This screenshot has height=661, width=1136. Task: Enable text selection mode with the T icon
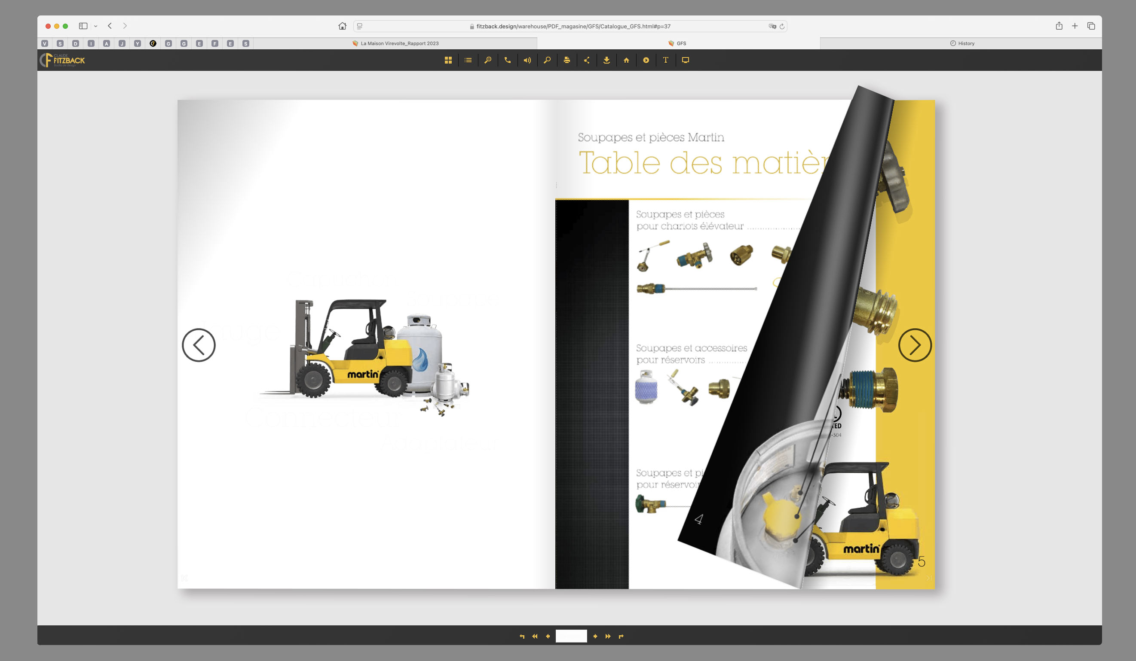click(666, 60)
